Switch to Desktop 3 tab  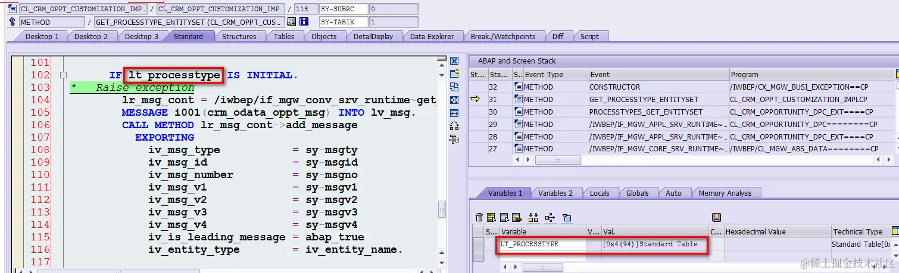click(142, 36)
